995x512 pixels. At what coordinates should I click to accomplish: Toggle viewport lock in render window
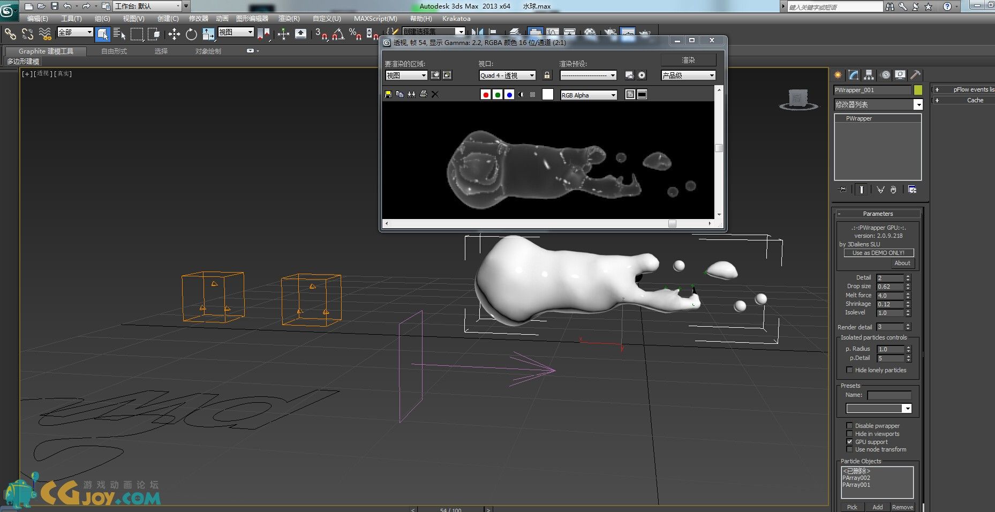547,76
